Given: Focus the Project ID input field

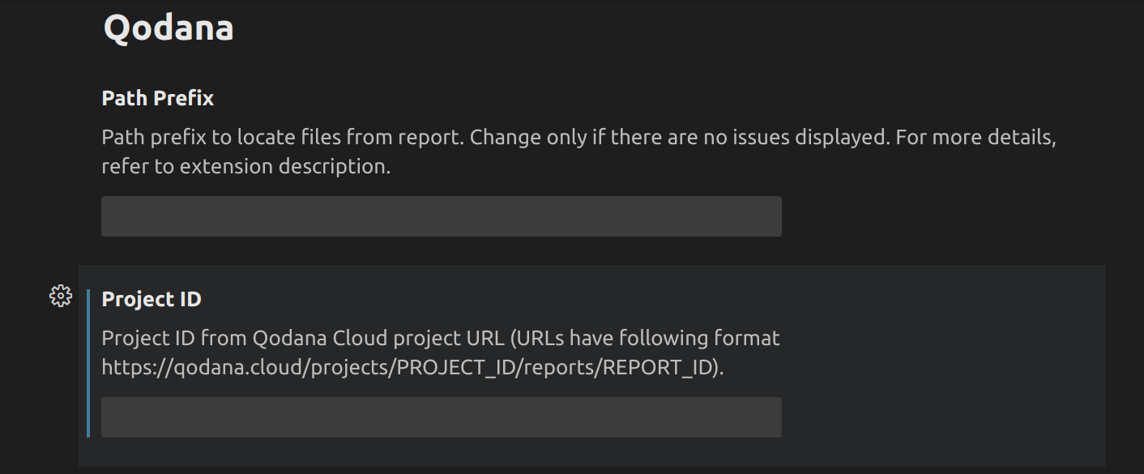Looking at the screenshot, I should (441, 417).
